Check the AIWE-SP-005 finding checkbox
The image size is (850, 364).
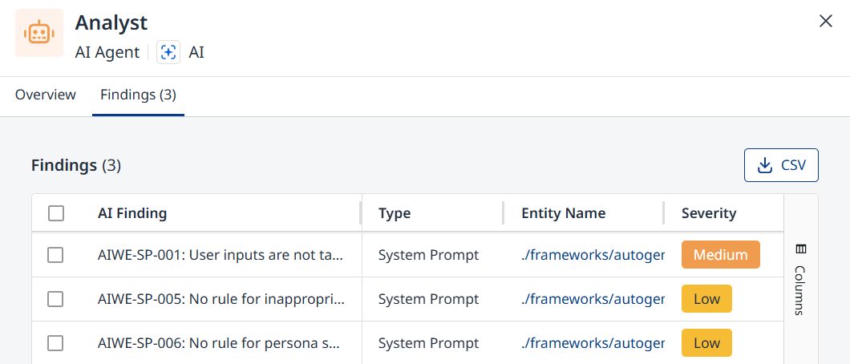coord(55,299)
